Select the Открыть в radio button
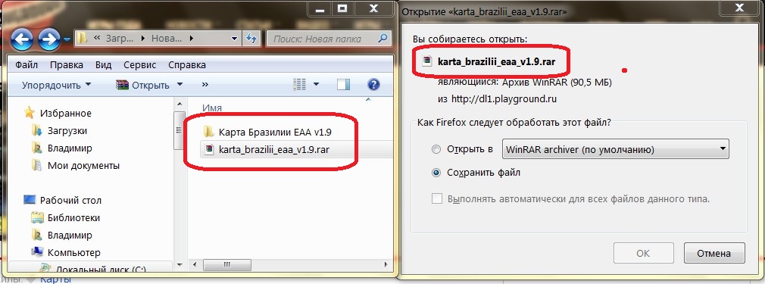This screenshot has height=284, width=765. pos(436,149)
